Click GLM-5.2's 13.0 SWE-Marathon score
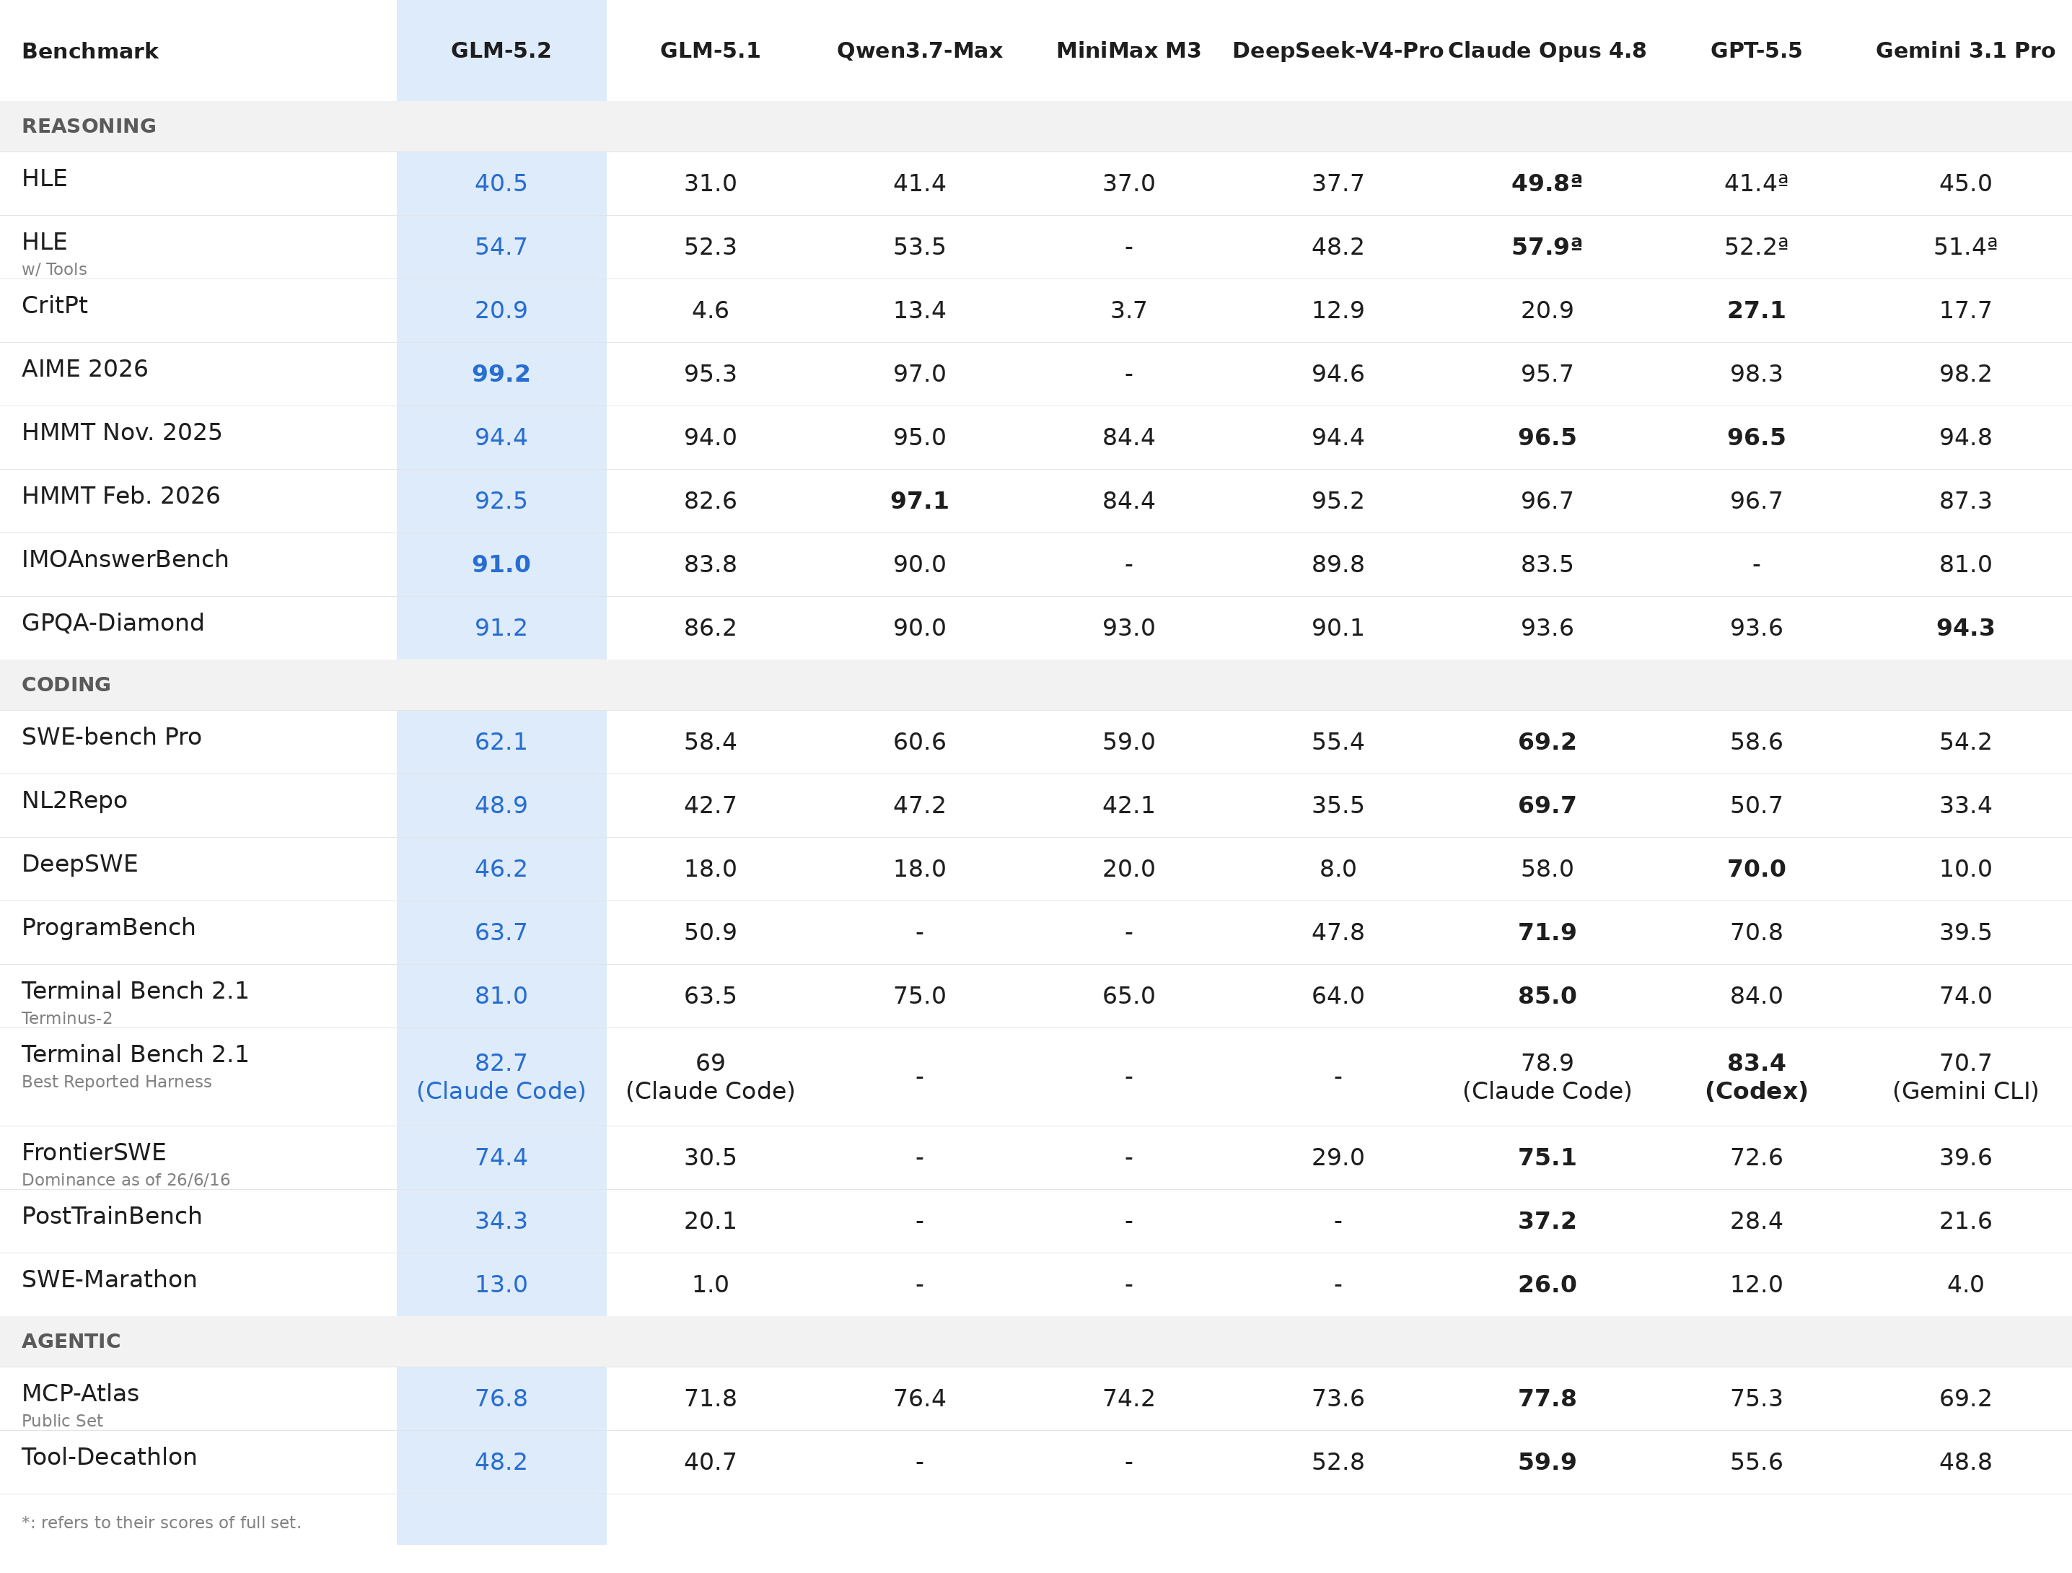Image resolution: width=2072 pixels, height=1573 pixels. (x=501, y=1285)
